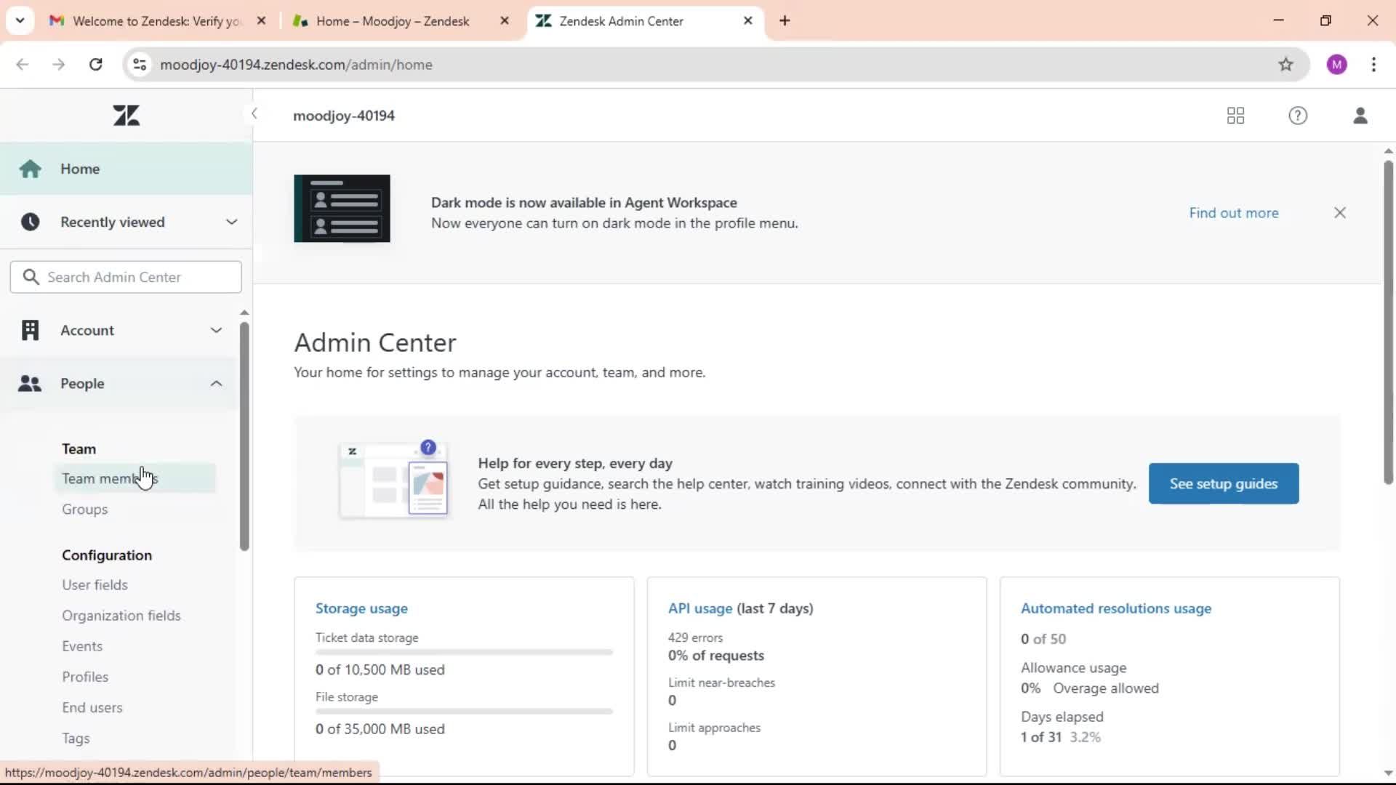This screenshot has height=785, width=1396.
Task: Expand the Account section chevron
Action: click(x=216, y=330)
